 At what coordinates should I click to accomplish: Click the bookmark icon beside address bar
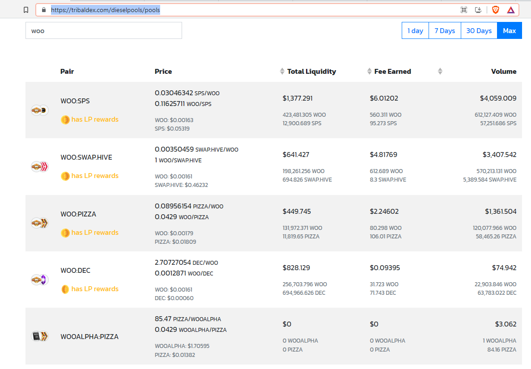[x=26, y=10]
